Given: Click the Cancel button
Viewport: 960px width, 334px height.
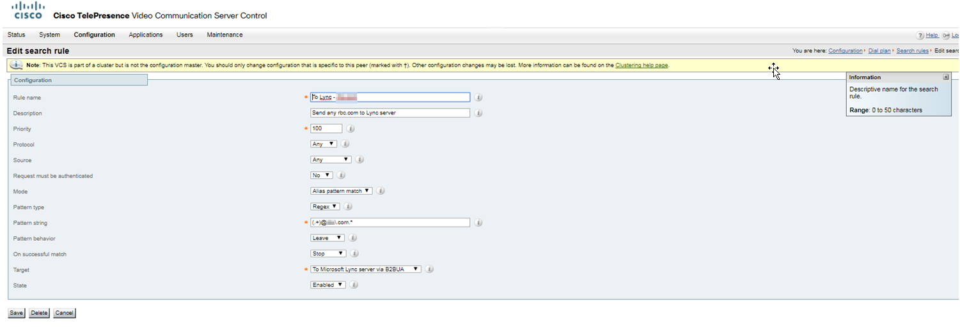Looking at the screenshot, I should [x=64, y=313].
